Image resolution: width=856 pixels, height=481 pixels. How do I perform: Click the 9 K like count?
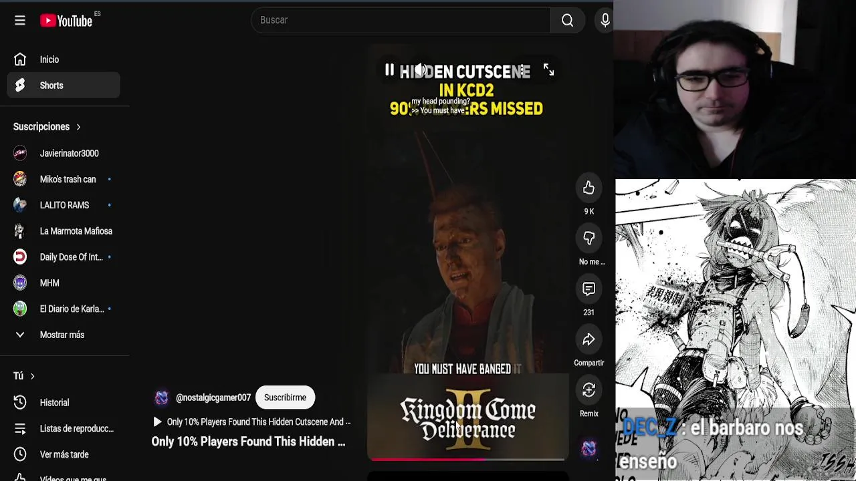pyautogui.click(x=588, y=211)
